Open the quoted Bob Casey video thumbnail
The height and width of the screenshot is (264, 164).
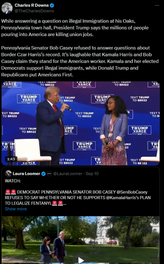point(80,240)
